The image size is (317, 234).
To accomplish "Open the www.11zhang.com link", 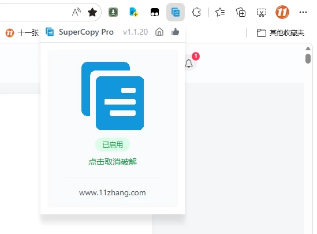I will pos(113,193).
